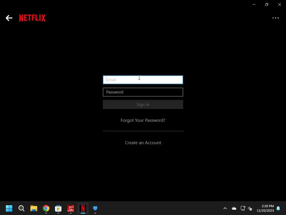286x215 pixels.
Task: Open the three-dot more options menu
Action: pyautogui.click(x=275, y=18)
